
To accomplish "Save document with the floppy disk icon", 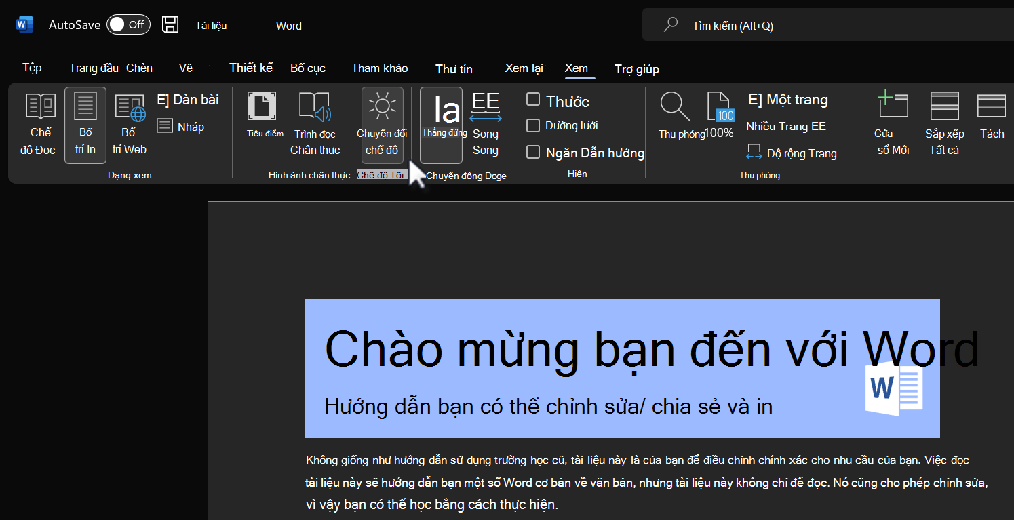I will point(170,25).
